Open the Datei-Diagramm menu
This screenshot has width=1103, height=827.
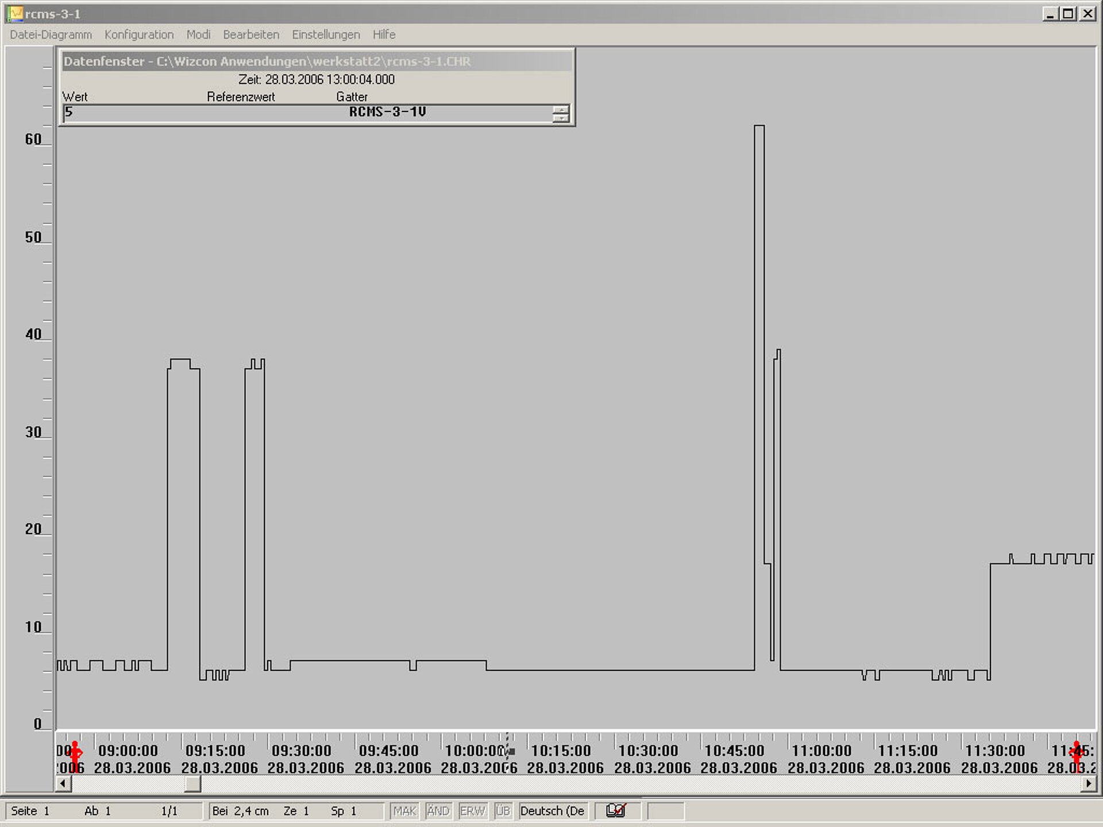(51, 34)
